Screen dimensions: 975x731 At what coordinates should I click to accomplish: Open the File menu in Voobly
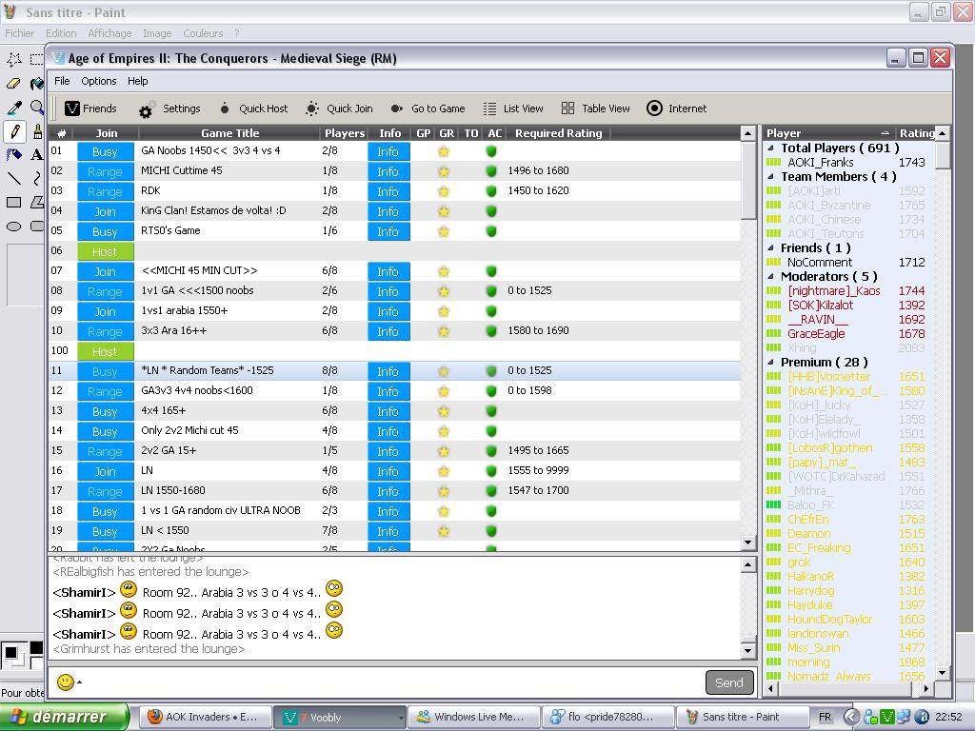click(x=62, y=81)
